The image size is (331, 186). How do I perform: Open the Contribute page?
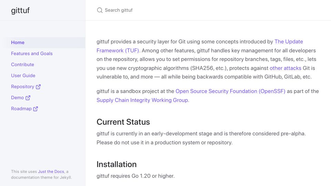pyautogui.click(x=22, y=64)
